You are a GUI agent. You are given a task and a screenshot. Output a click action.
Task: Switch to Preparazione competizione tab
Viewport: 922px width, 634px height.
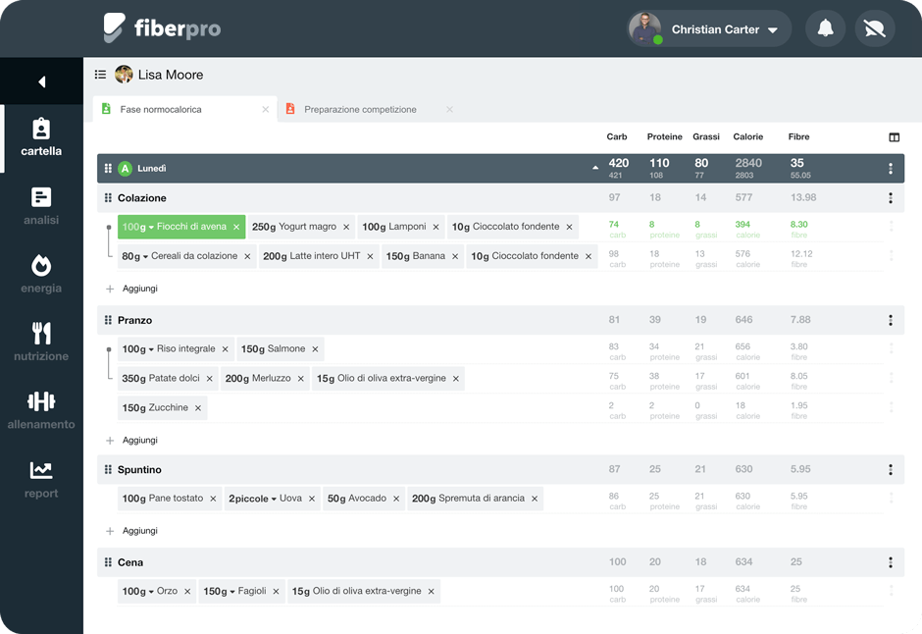(360, 110)
